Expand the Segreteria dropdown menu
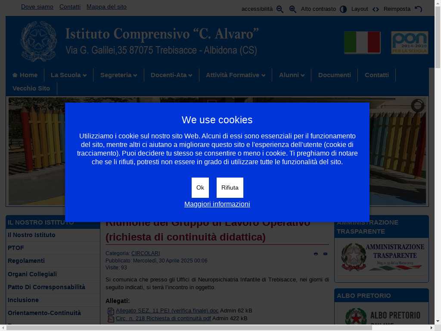This screenshot has width=441, height=331. (119, 75)
